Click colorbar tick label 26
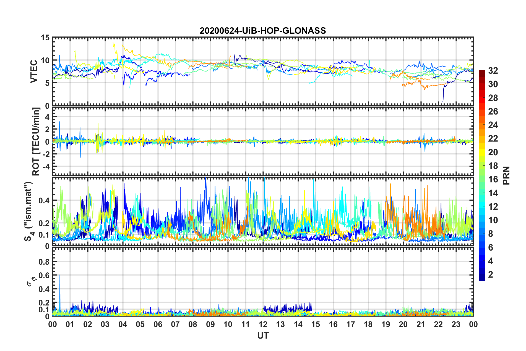Viewport: 526px width, 351px height. 493,111
